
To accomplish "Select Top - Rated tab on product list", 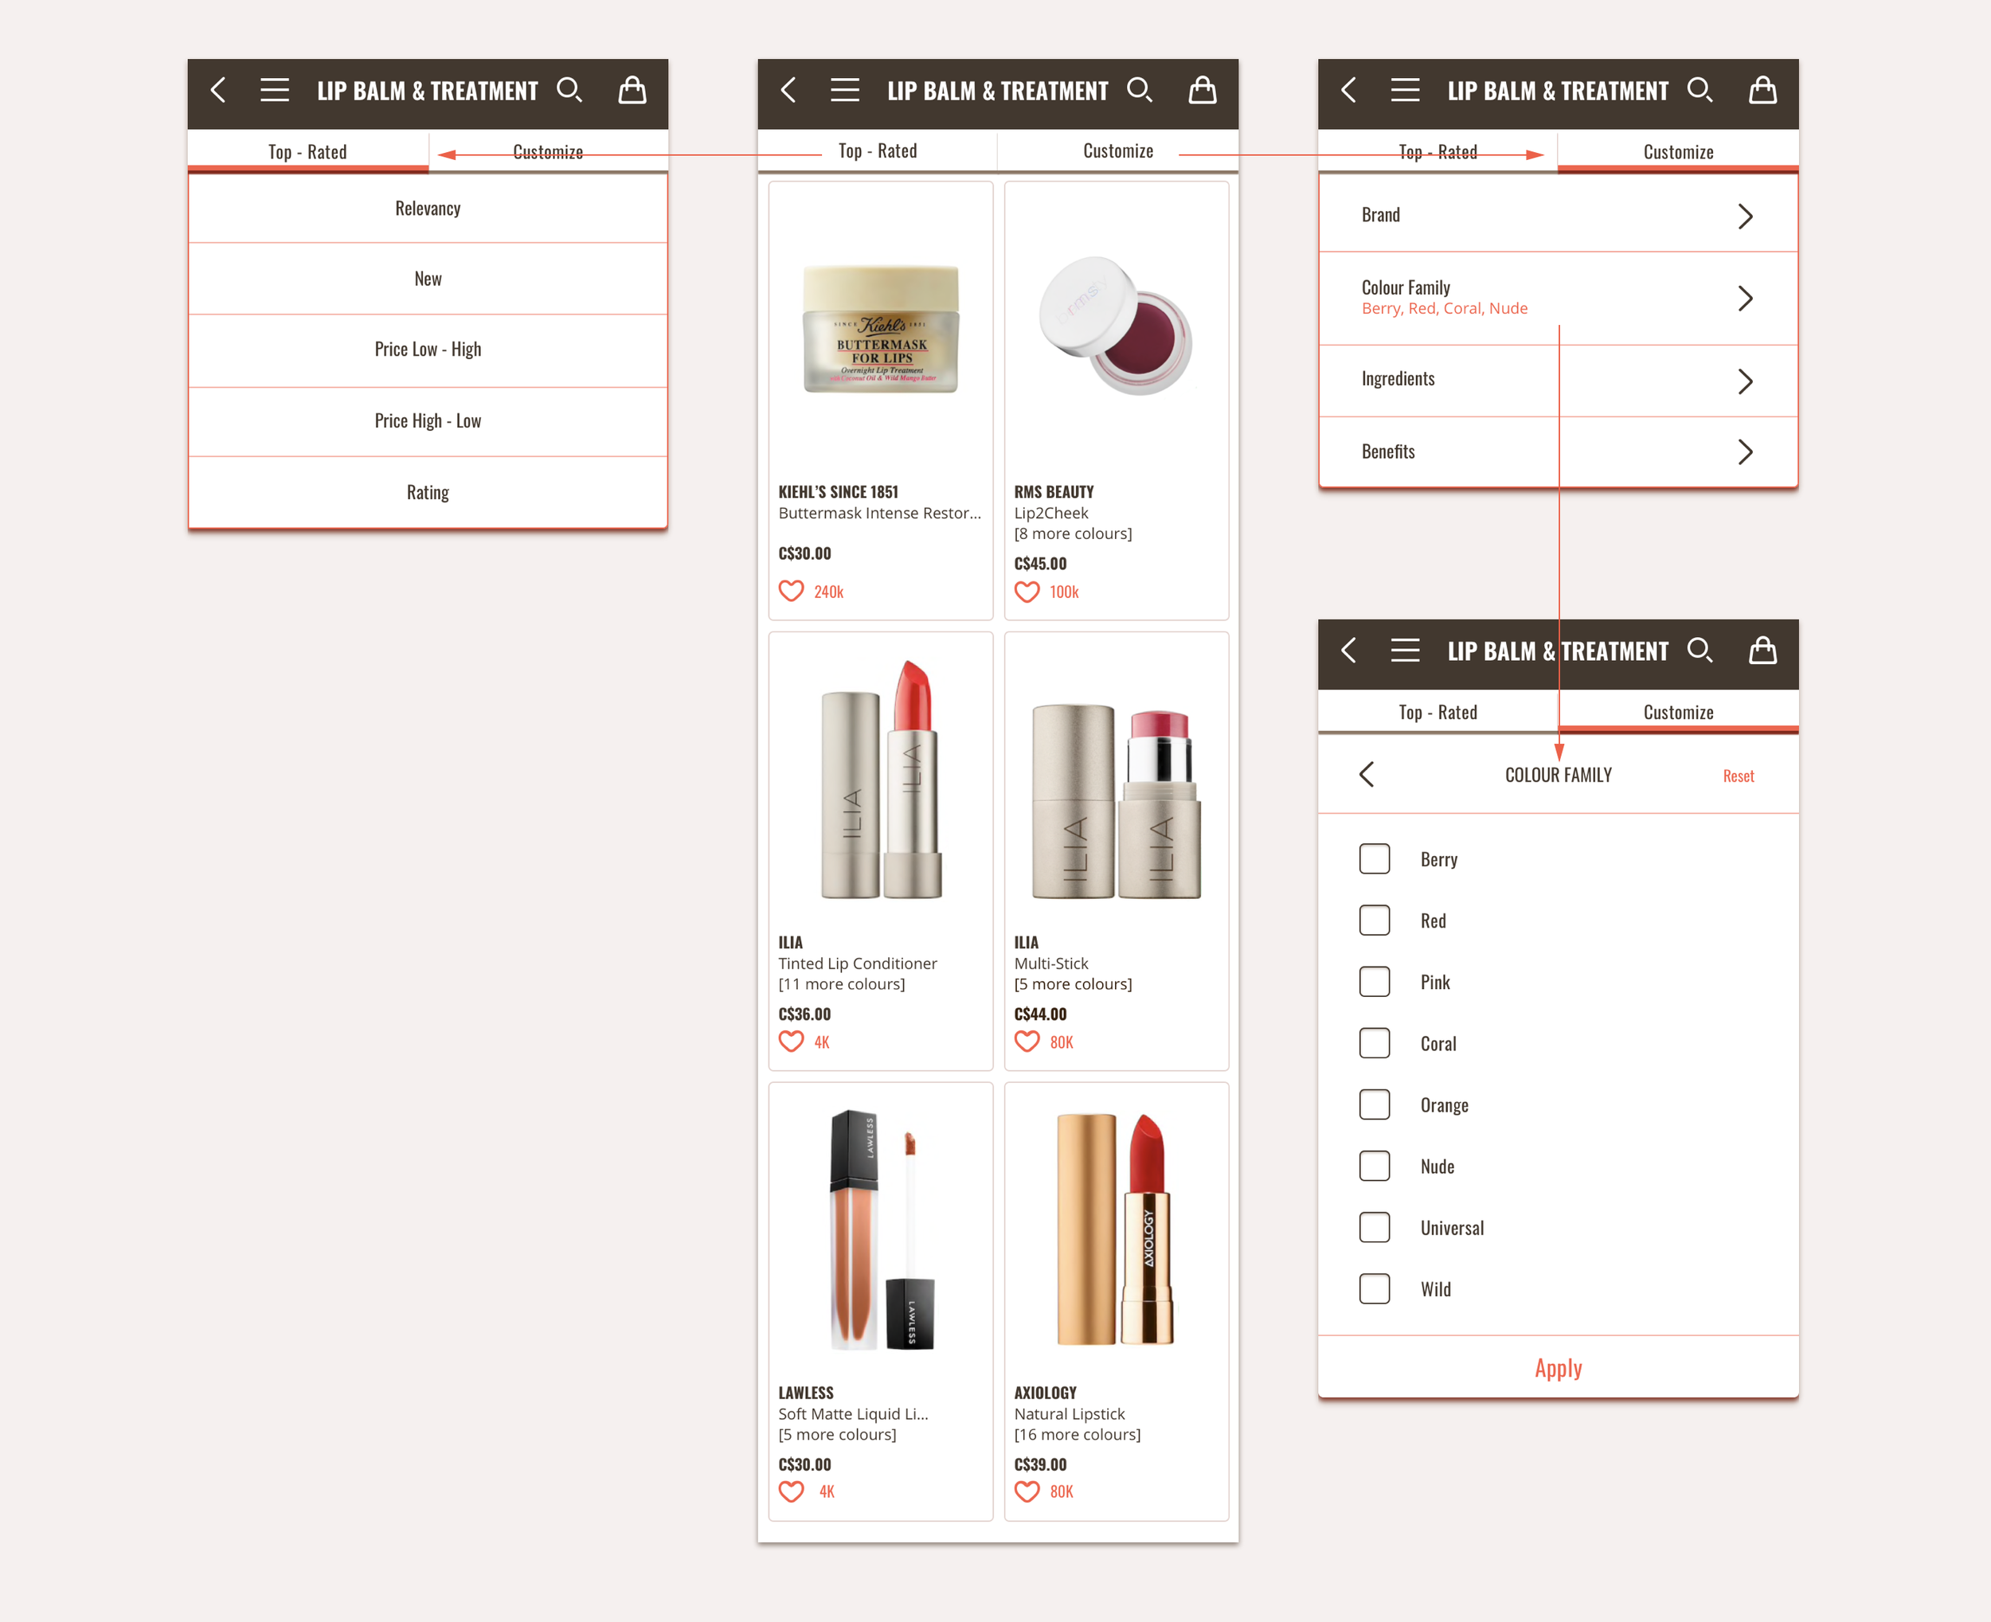I will (878, 151).
